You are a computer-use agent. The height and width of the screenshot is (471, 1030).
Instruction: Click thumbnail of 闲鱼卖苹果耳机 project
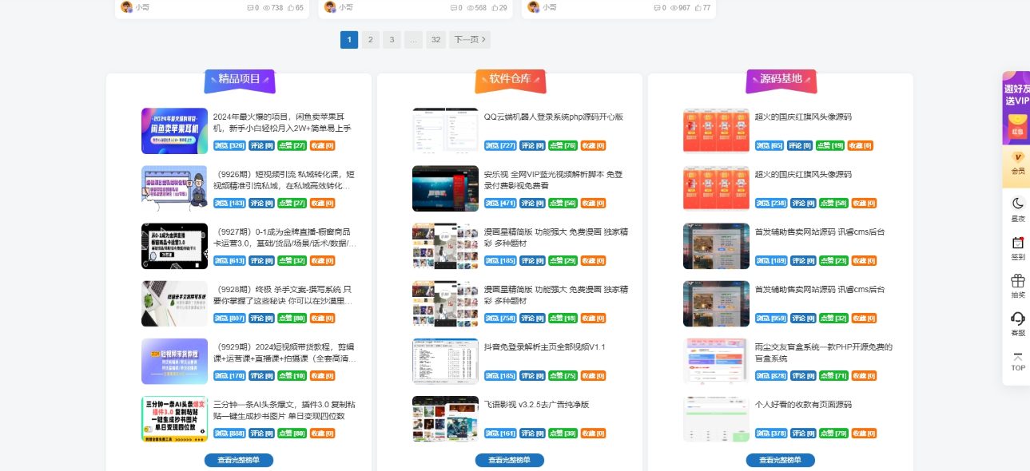pyautogui.click(x=174, y=131)
